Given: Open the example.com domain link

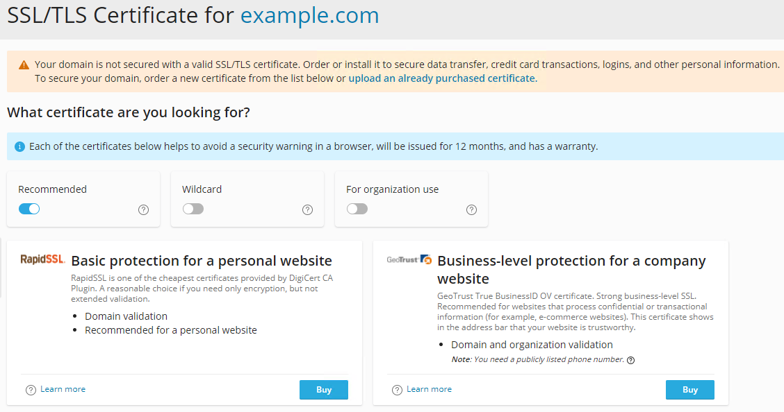Looking at the screenshot, I should coord(310,15).
